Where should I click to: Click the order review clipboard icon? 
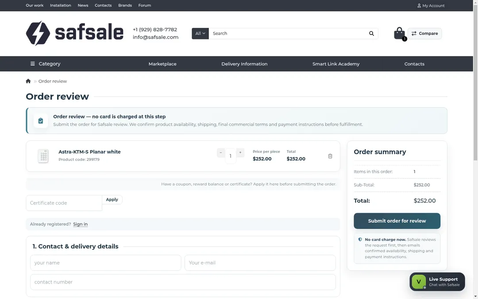(x=41, y=121)
